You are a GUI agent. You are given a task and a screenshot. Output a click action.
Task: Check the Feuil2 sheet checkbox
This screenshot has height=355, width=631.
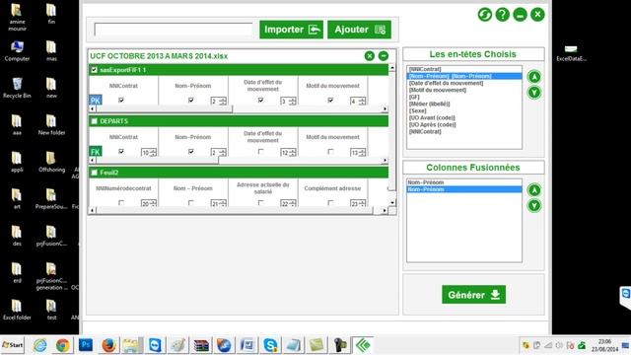(95, 173)
